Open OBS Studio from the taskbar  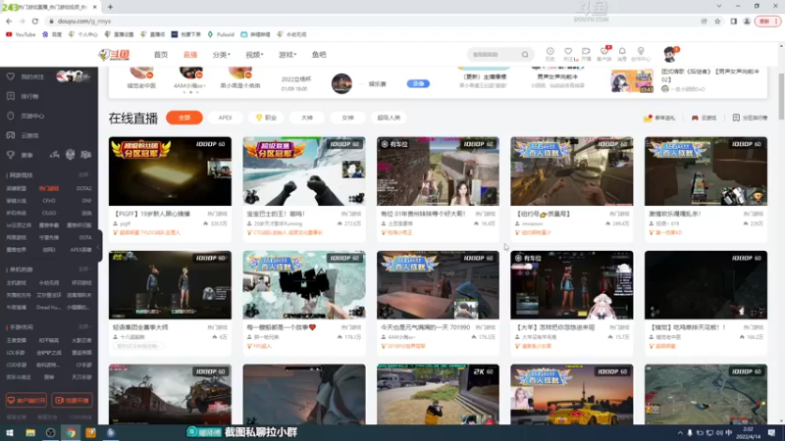(50, 433)
